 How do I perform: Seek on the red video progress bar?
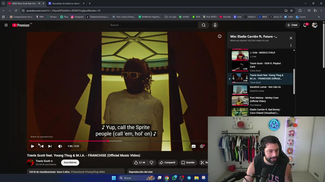coord(118,141)
